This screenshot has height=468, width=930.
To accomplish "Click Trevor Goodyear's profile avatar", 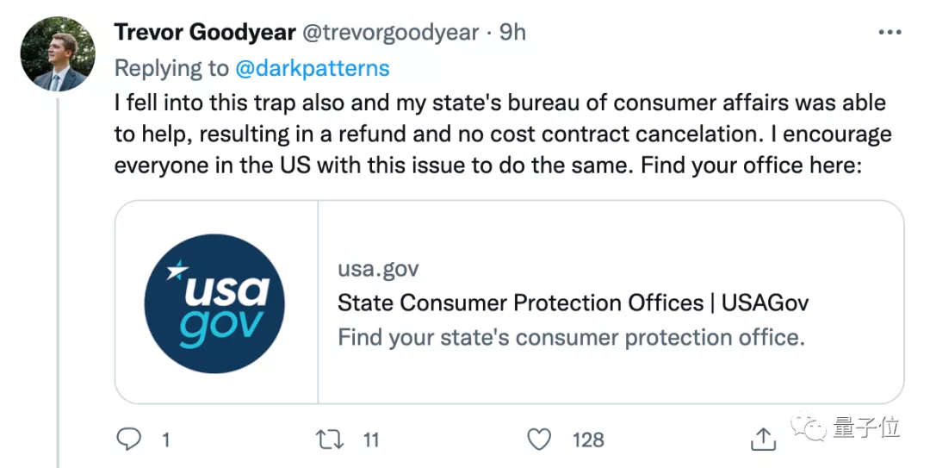I will (x=59, y=53).
